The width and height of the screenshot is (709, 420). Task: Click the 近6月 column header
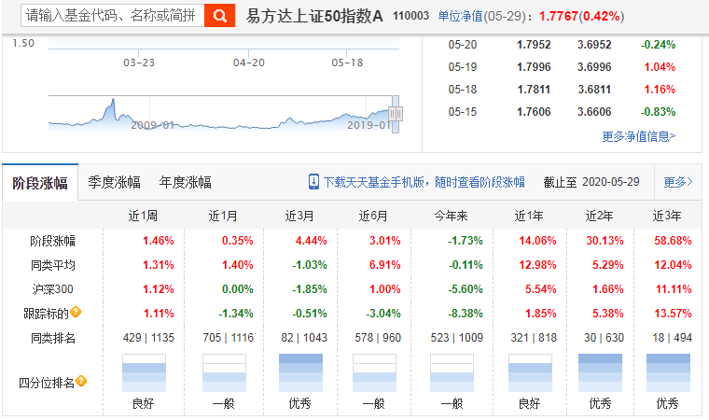click(373, 216)
